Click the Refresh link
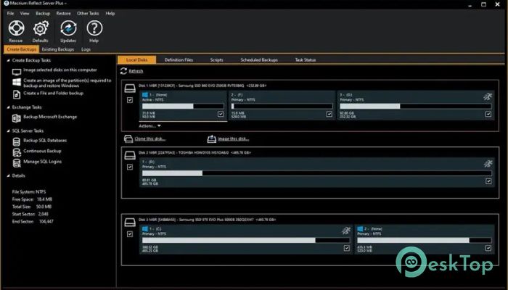This screenshot has width=508, height=290. tap(136, 71)
